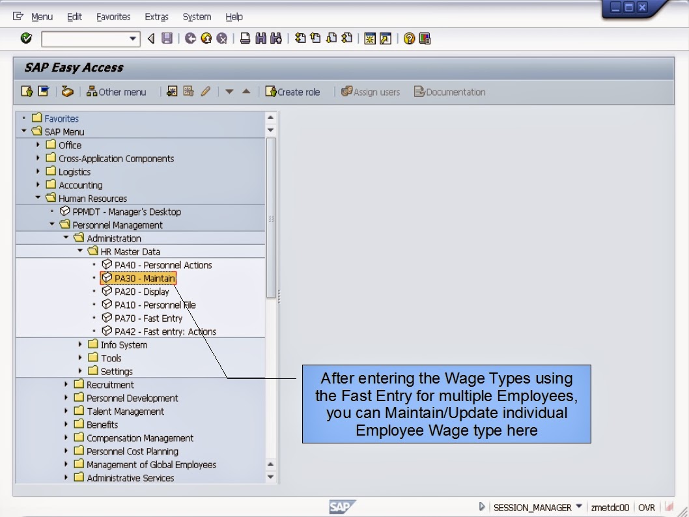Click the green Back arrow icon
Image resolution: width=689 pixels, height=517 pixels.
pyautogui.click(x=190, y=38)
